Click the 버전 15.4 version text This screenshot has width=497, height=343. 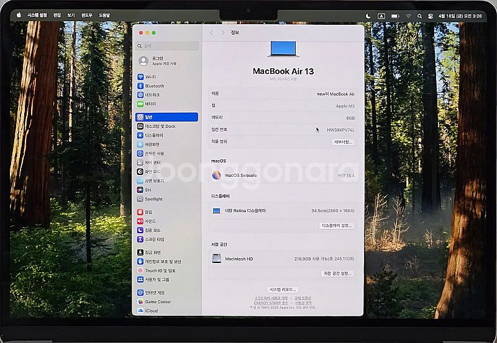346,176
